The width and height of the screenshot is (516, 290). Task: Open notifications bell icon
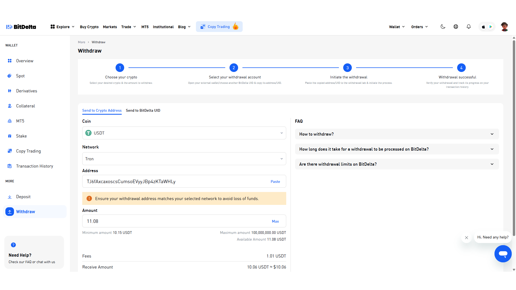(x=469, y=27)
